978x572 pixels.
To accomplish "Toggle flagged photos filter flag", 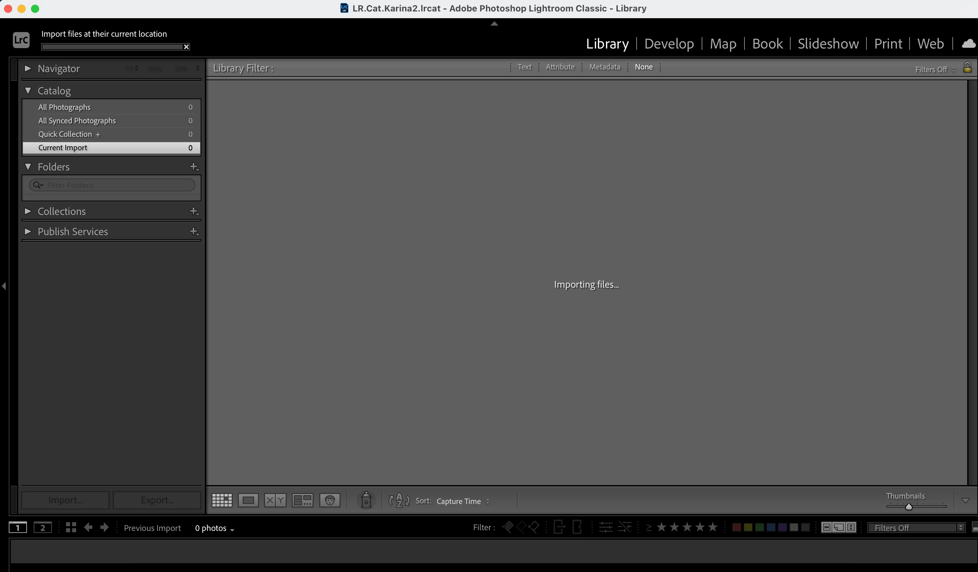I will pos(508,527).
